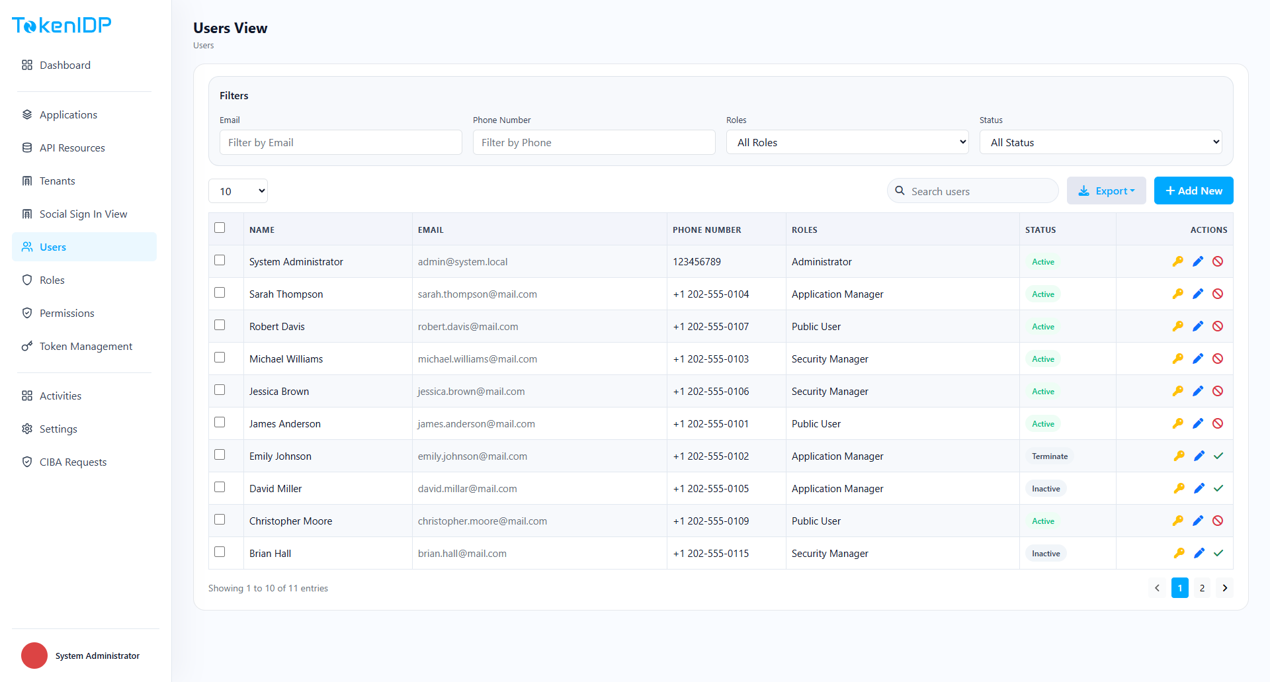This screenshot has height=682, width=1270.
Task: Block Michael Williams using the ban icon
Action: tap(1218, 359)
